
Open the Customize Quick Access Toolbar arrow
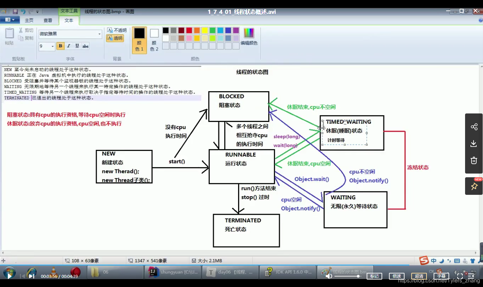(x=37, y=12)
